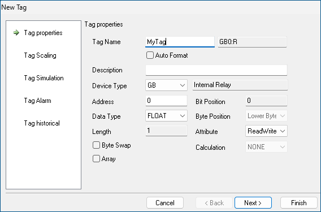The height and width of the screenshot is (212, 321).
Task: Click the Back button
Action: [x=214, y=203]
